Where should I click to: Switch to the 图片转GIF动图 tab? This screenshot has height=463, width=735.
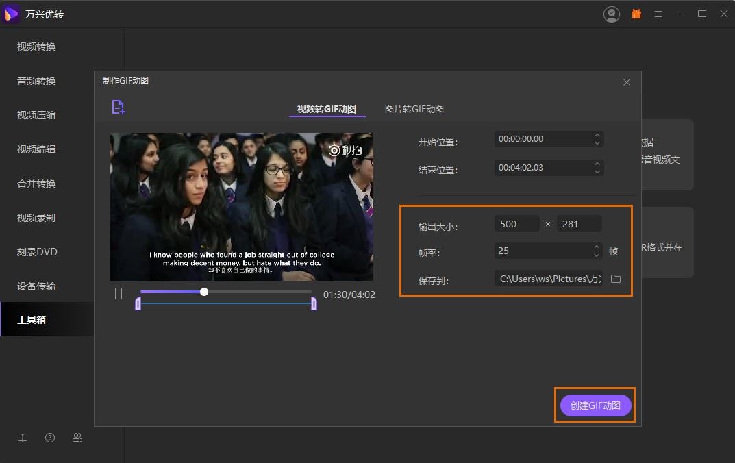[414, 109]
